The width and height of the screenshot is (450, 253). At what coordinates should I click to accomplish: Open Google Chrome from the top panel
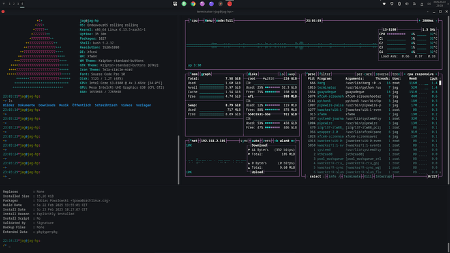coord(193,4)
